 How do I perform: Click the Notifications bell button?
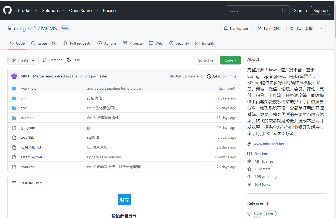pyautogui.click(x=236, y=28)
